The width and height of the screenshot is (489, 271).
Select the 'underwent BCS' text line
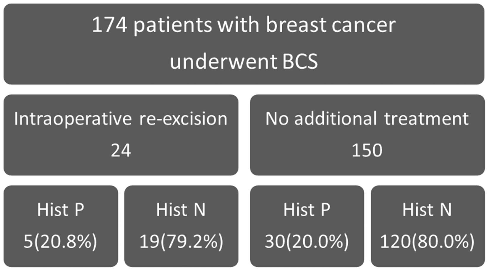click(x=244, y=61)
